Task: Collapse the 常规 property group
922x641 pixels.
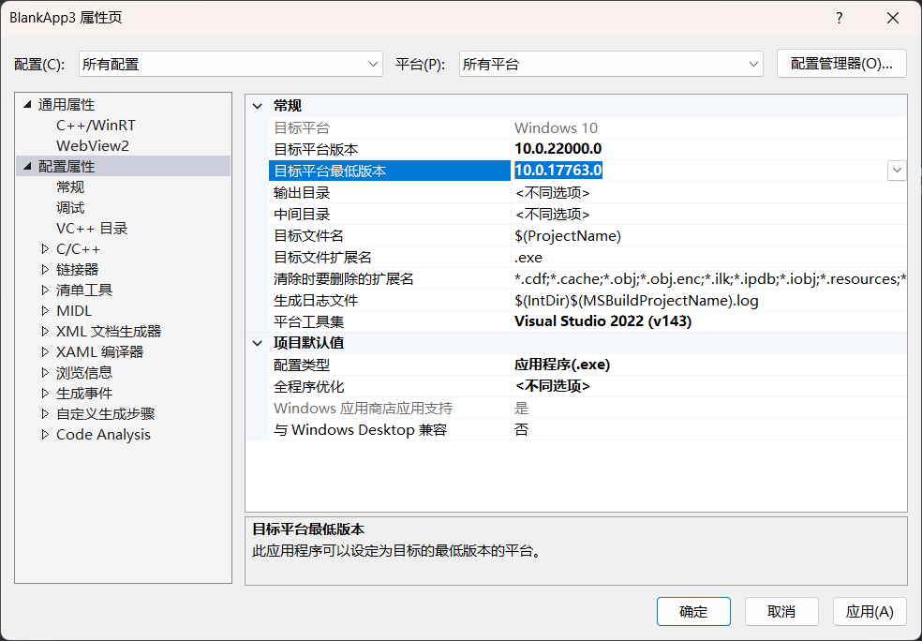Action: (259, 106)
